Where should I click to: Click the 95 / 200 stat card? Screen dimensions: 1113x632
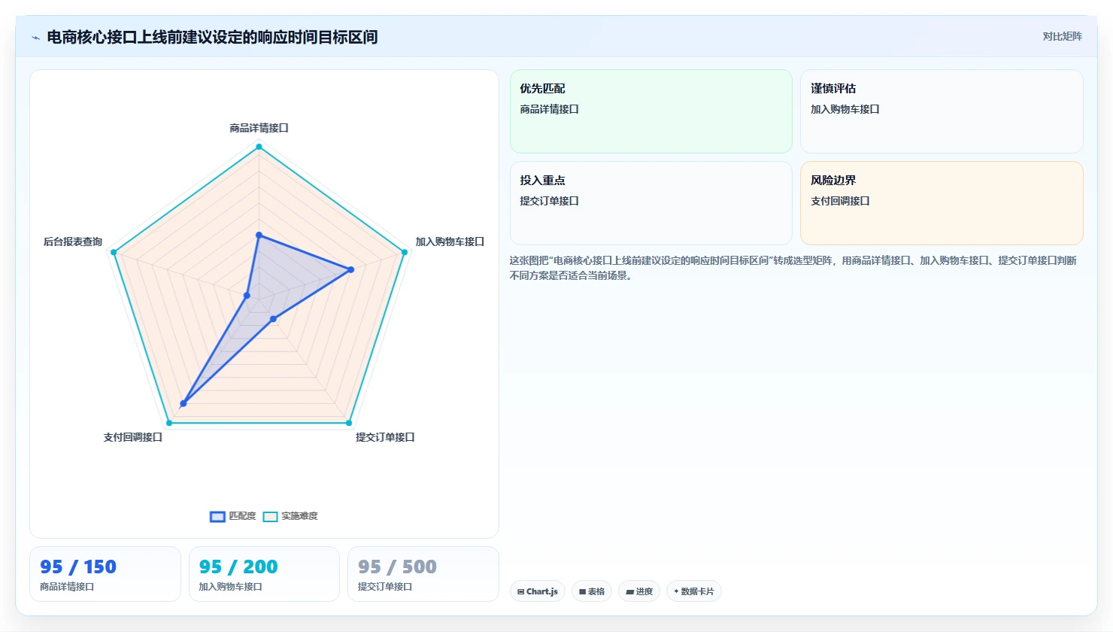264,574
